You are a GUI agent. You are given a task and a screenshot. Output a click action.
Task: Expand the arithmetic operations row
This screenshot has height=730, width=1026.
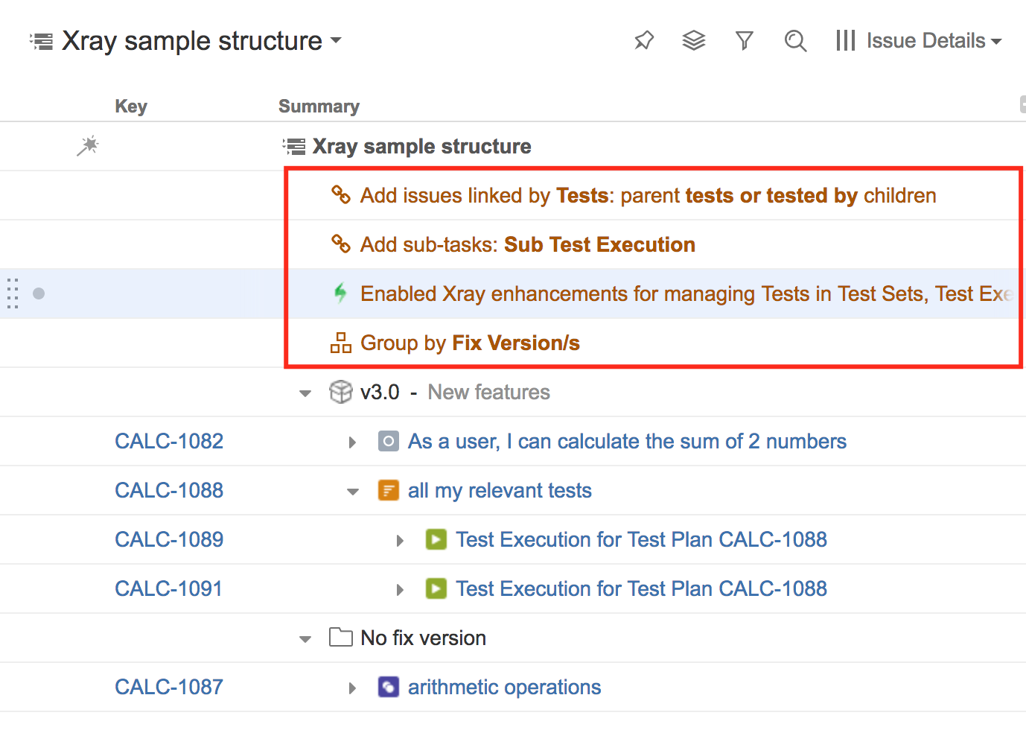pos(353,688)
